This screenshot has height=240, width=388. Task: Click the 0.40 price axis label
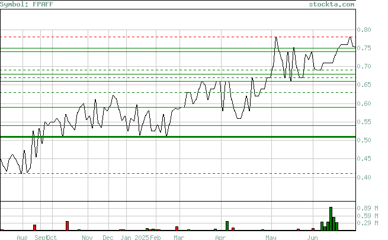click(x=364, y=177)
